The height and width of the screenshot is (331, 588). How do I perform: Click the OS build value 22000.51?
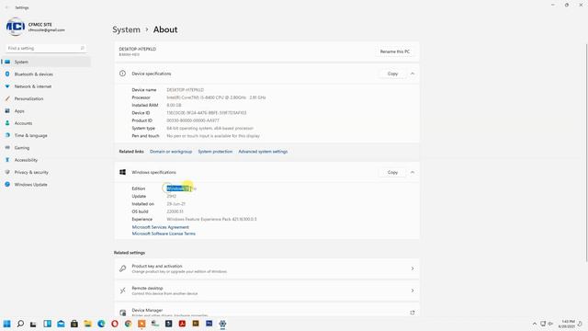pos(175,211)
